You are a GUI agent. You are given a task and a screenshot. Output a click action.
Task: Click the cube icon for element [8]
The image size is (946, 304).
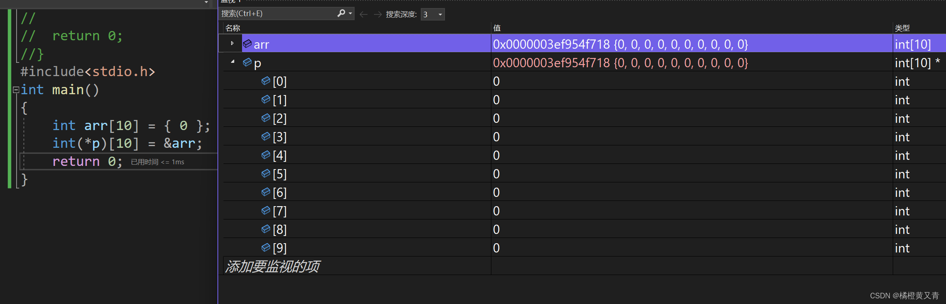[x=266, y=229]
